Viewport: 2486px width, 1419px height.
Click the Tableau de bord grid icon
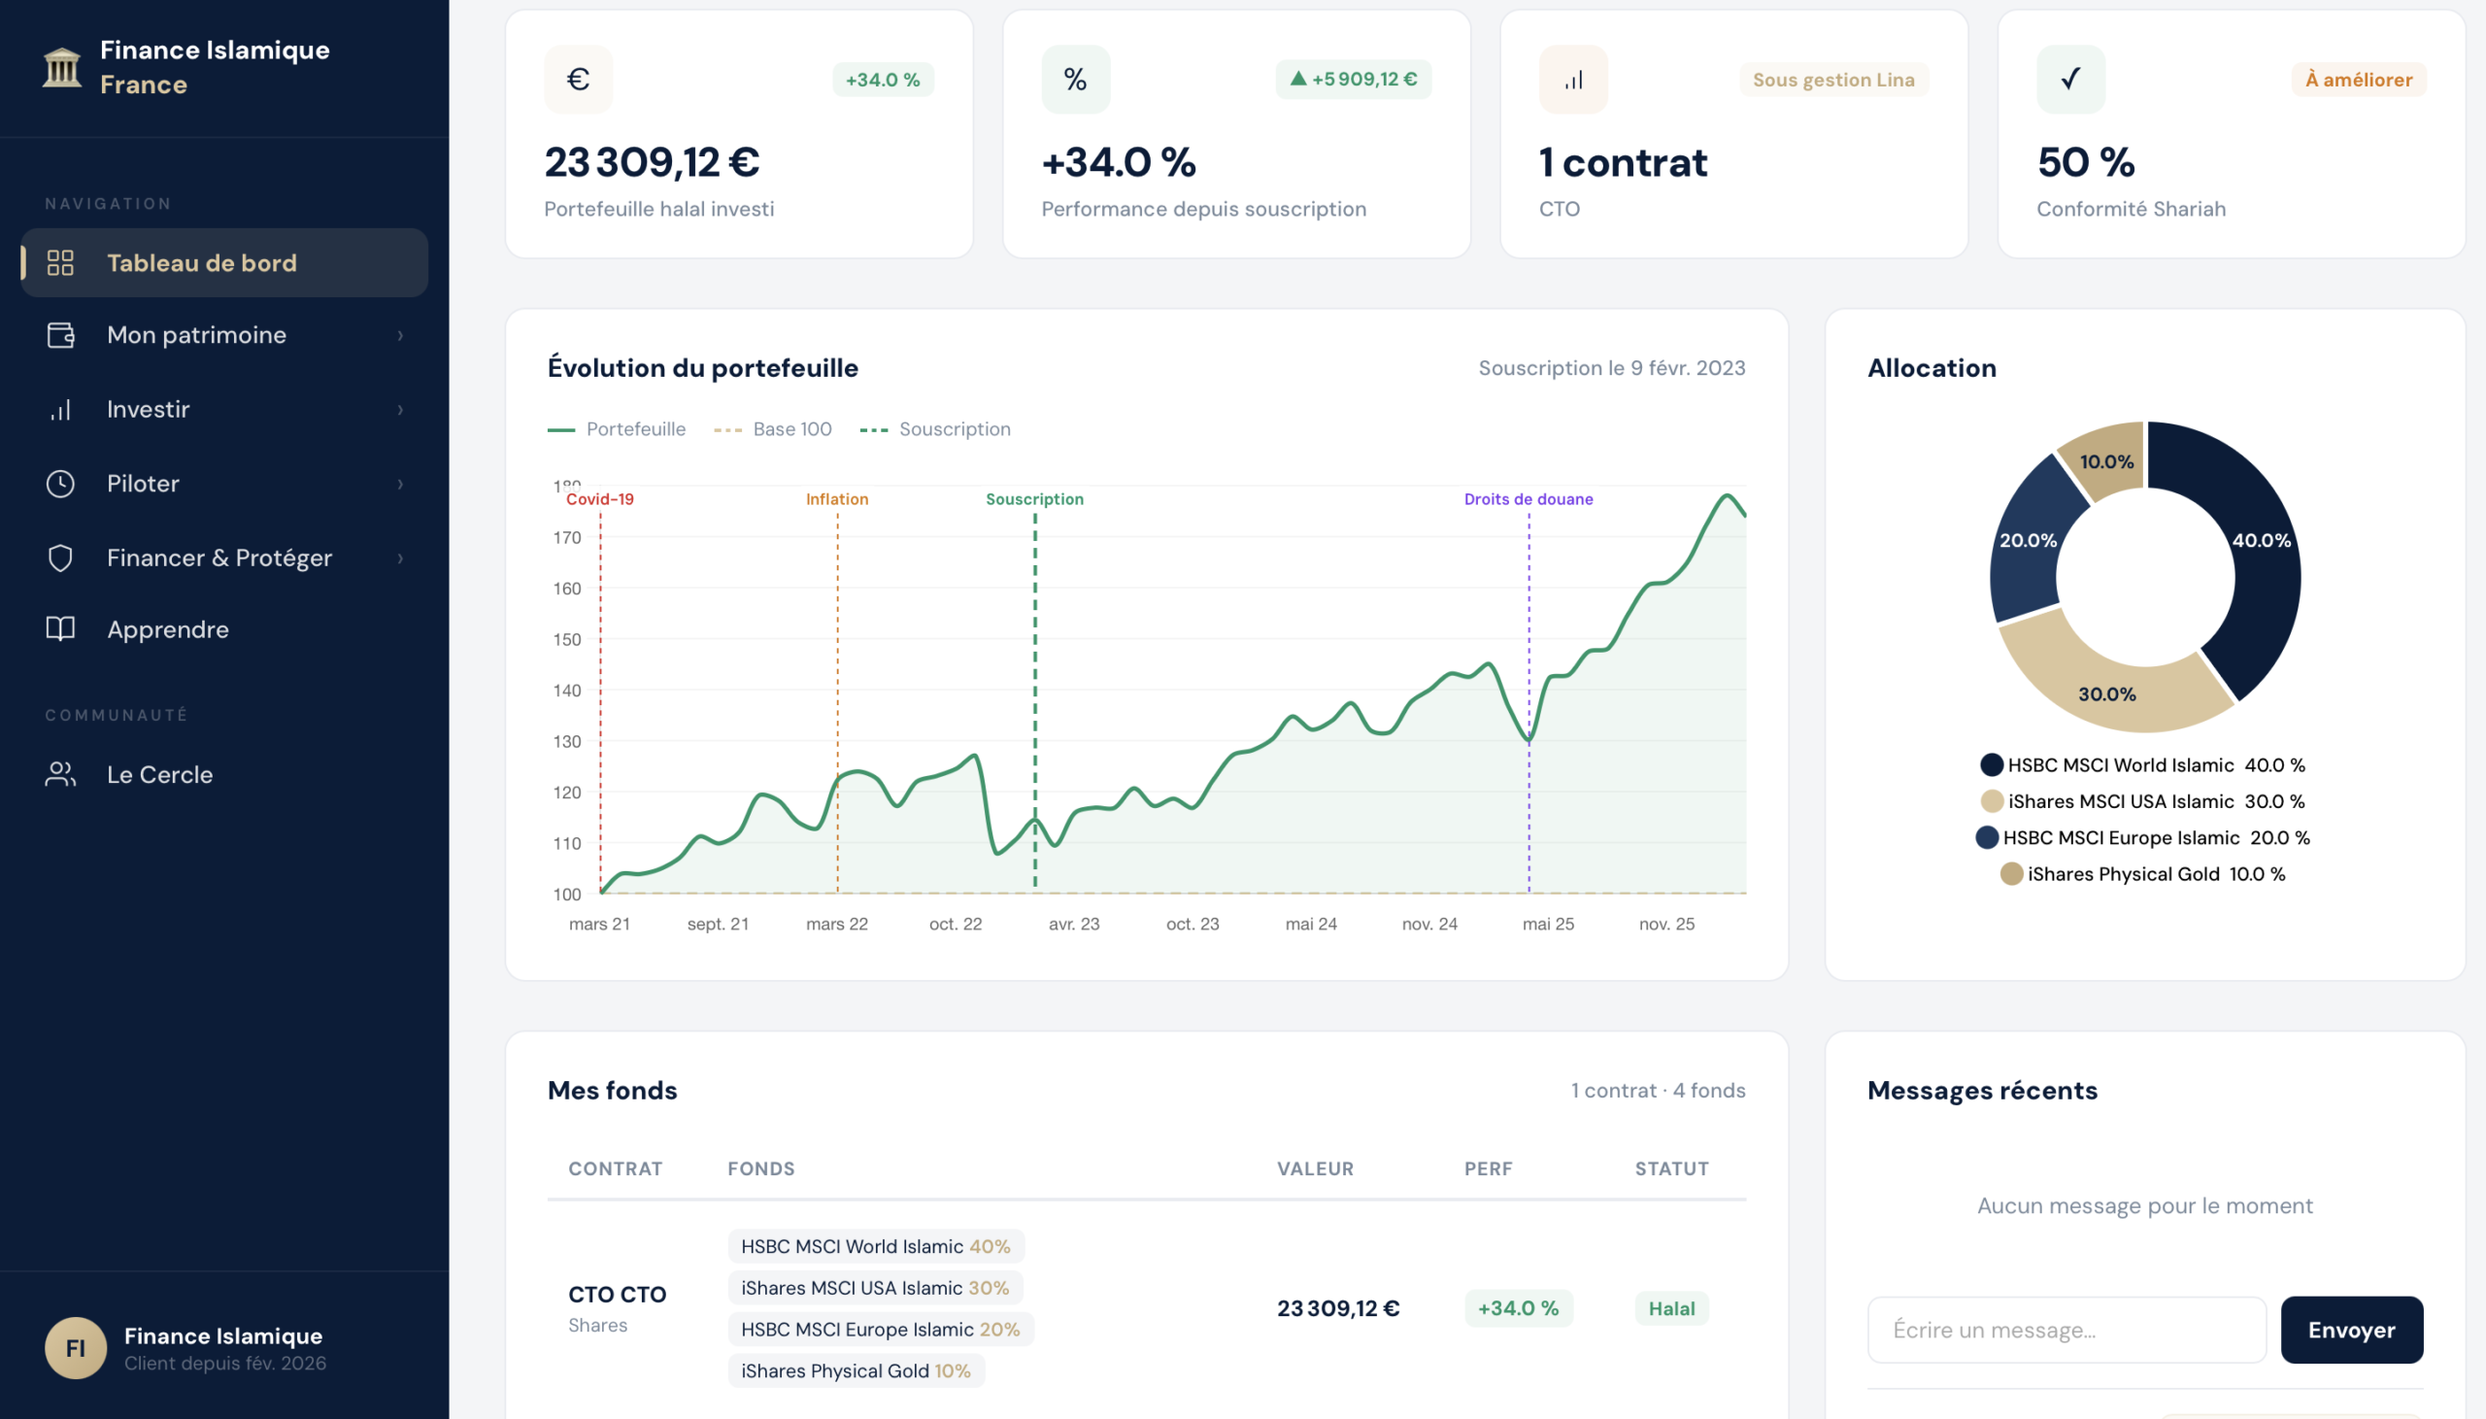[60, 262]
